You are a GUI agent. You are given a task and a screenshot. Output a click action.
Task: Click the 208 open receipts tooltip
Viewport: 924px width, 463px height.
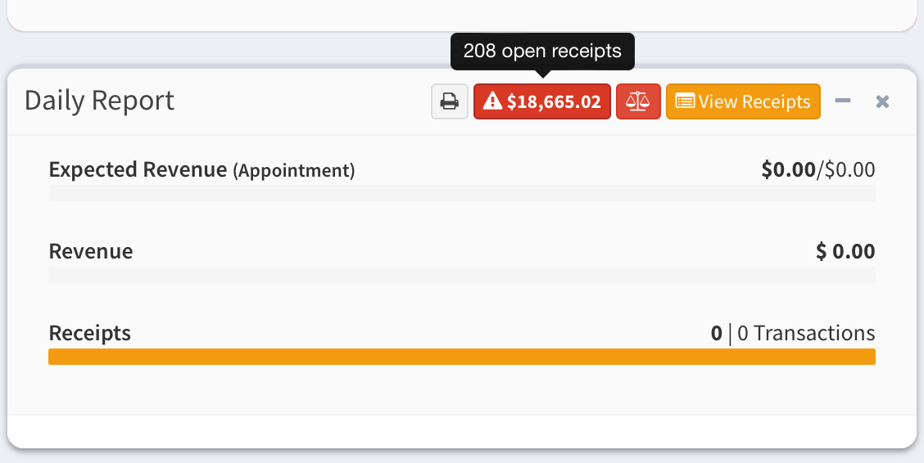[542, 51]
